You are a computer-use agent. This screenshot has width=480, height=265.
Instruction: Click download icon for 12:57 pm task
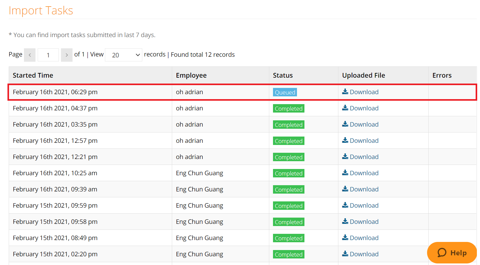(345, 140)
